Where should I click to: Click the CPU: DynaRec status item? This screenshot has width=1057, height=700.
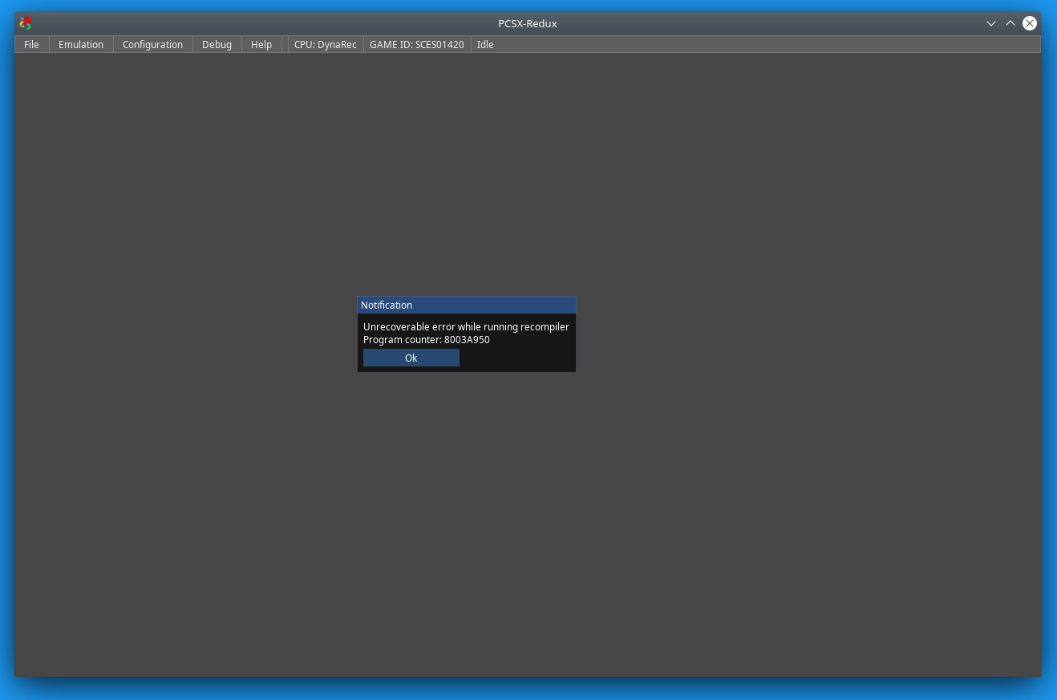tap(325, 44)
